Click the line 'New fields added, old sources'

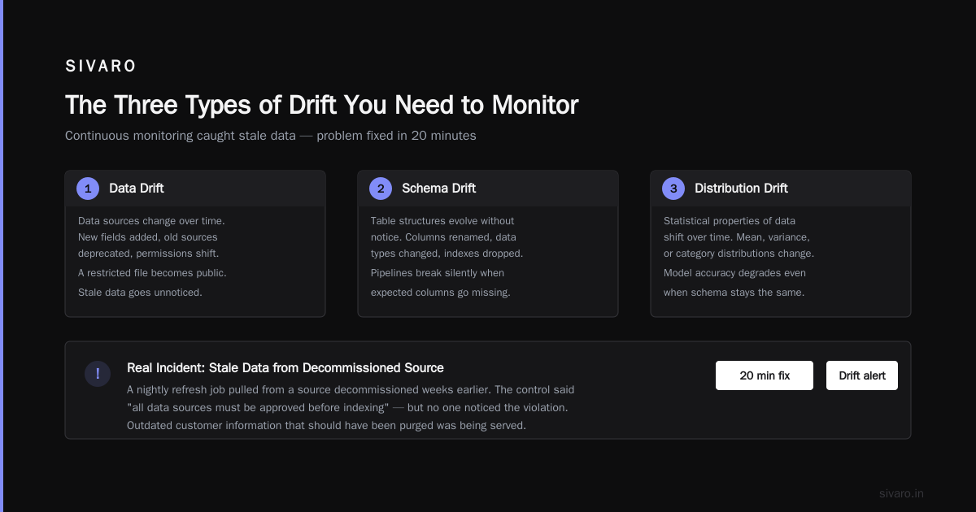(148, 237)
